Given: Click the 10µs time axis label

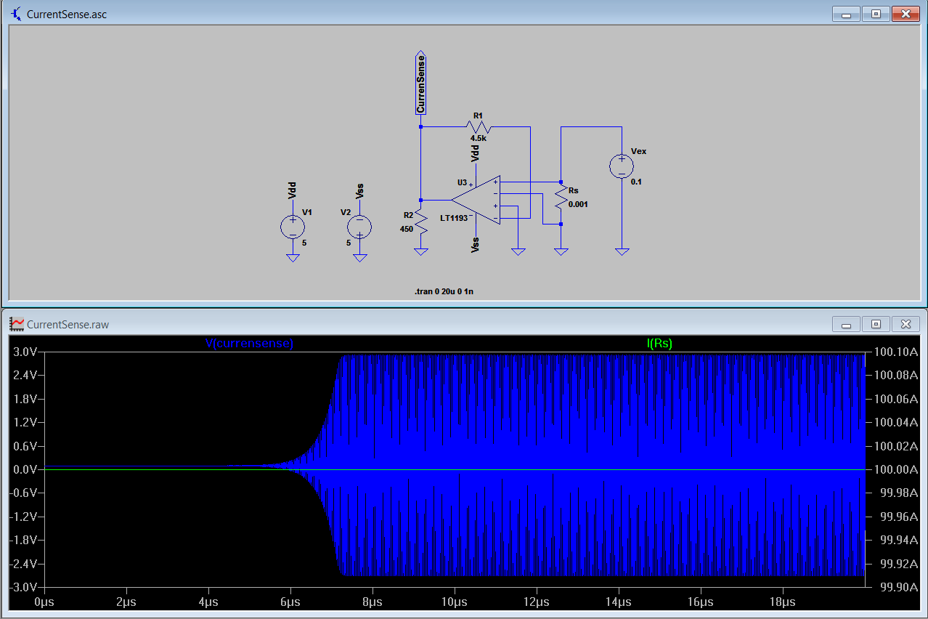Looking at the screenshot, I should (454, 602).
